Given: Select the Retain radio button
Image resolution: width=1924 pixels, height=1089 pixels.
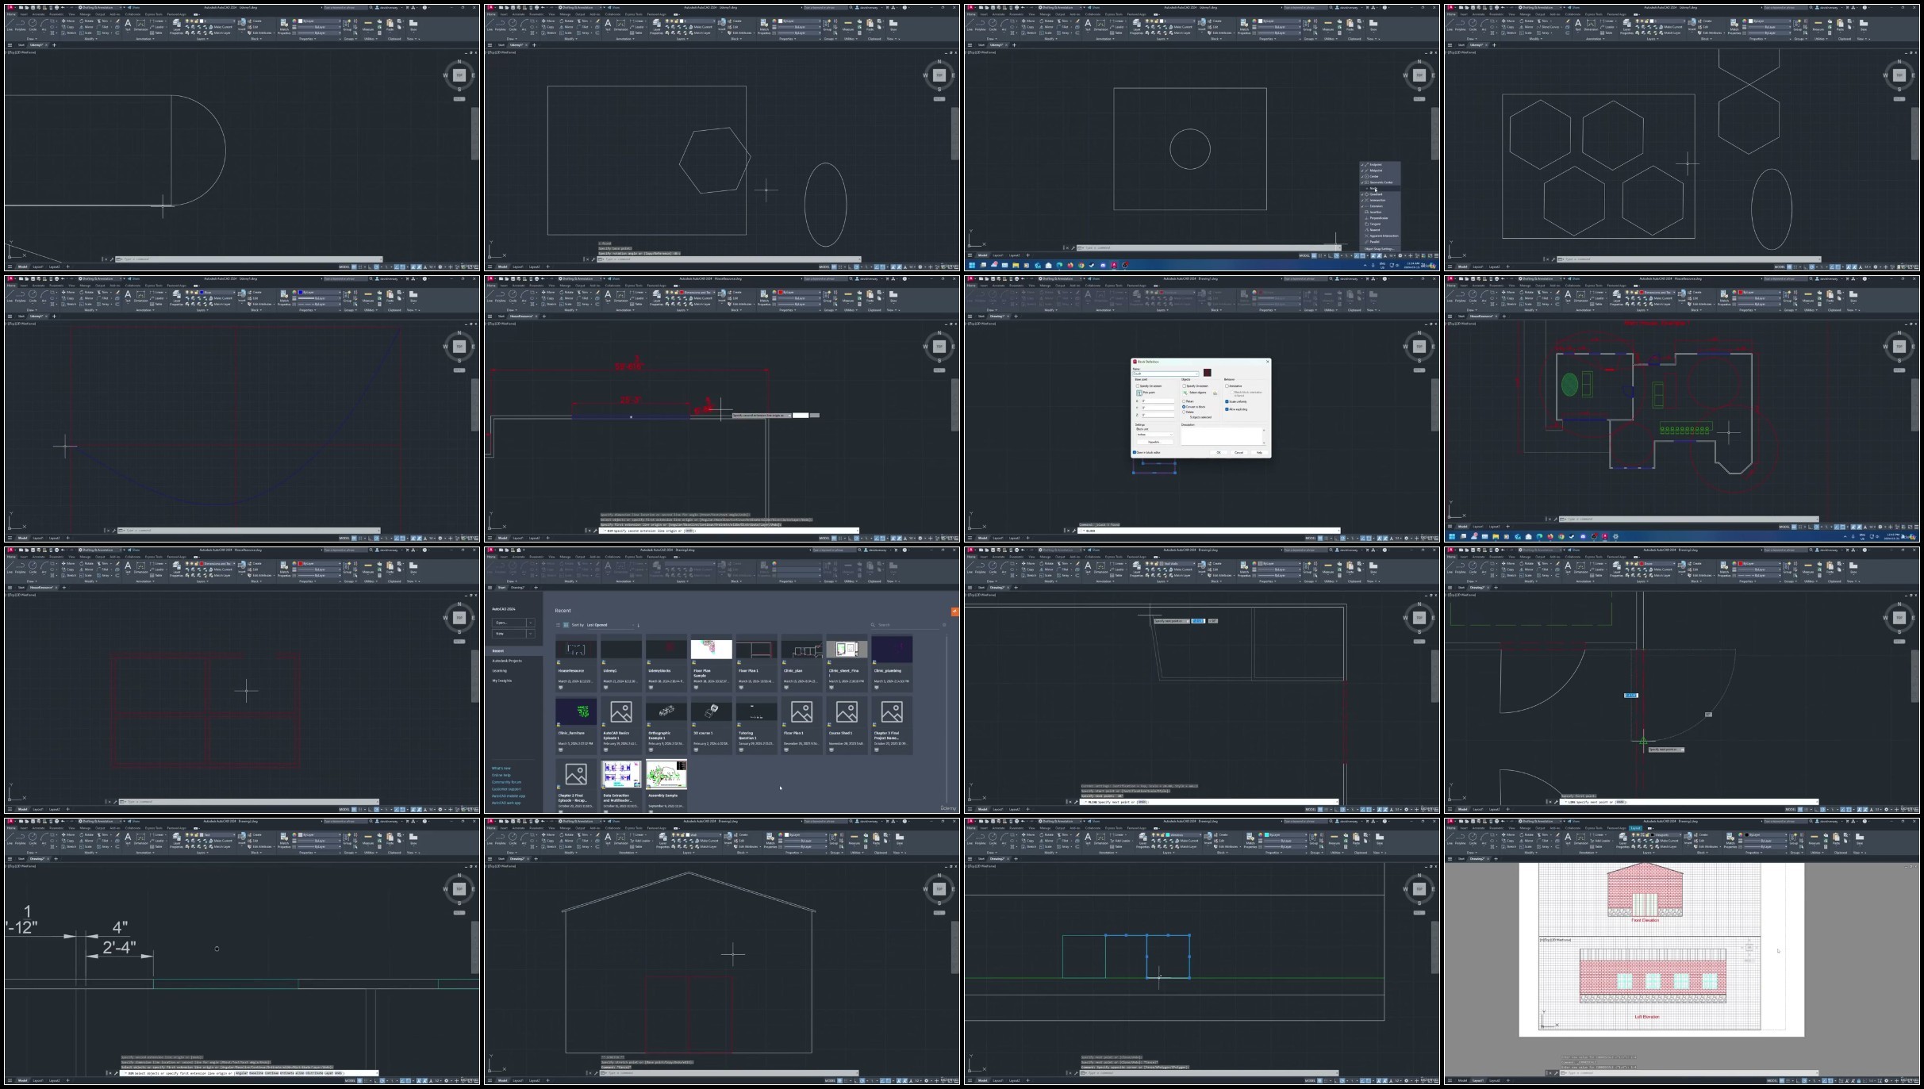Looking at the screenshot, I should pos(1184,401).
